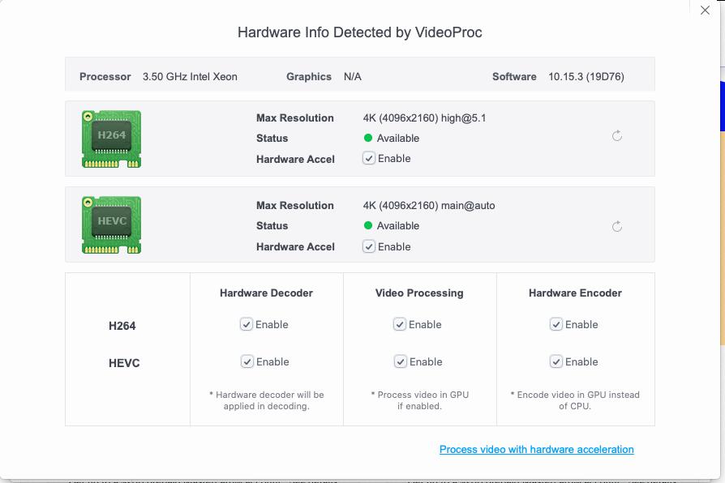Viewport: 725px width, 483px height.
Task: Open "Process video with hardware acceleration" link
Action: 536,450
